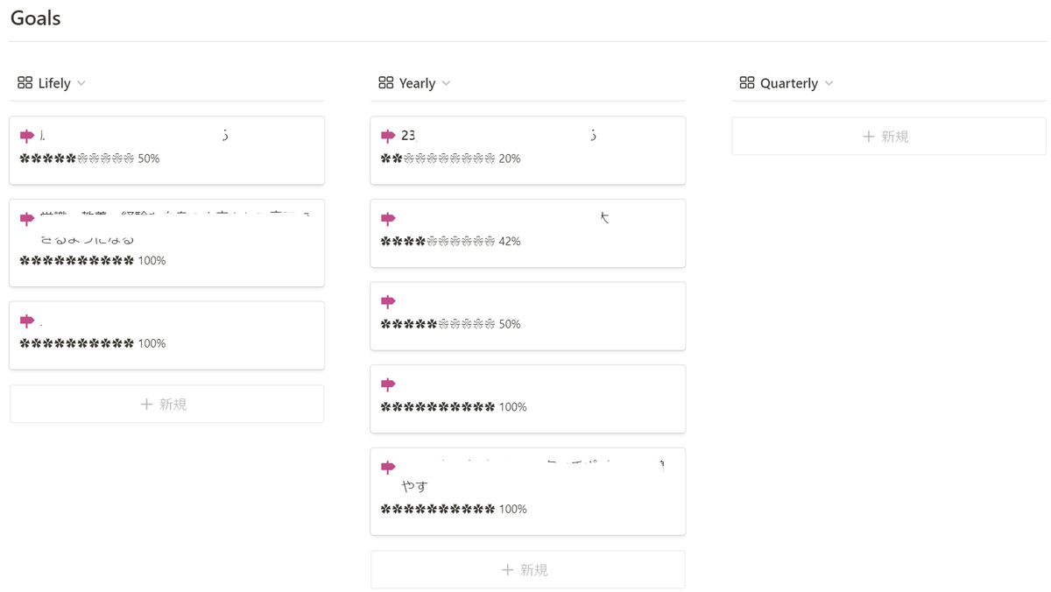Viewport: 1051px width, 592px height.
Task: Open the Yearly view tab label
Action: [417, 83]
